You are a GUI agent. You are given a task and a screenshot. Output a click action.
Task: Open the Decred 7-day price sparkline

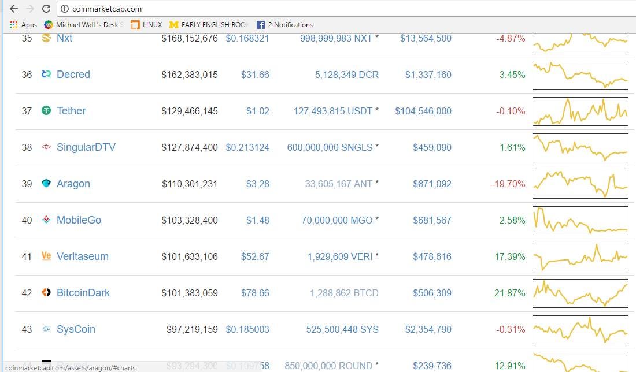(x=580, y=75)
